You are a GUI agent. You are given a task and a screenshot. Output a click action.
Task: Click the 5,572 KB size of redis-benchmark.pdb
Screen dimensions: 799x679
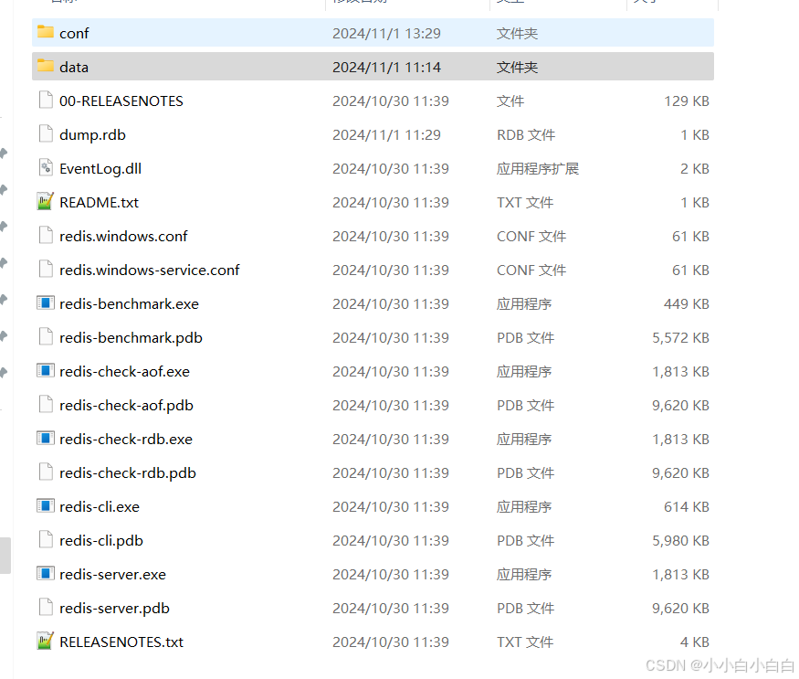[681, 338]
